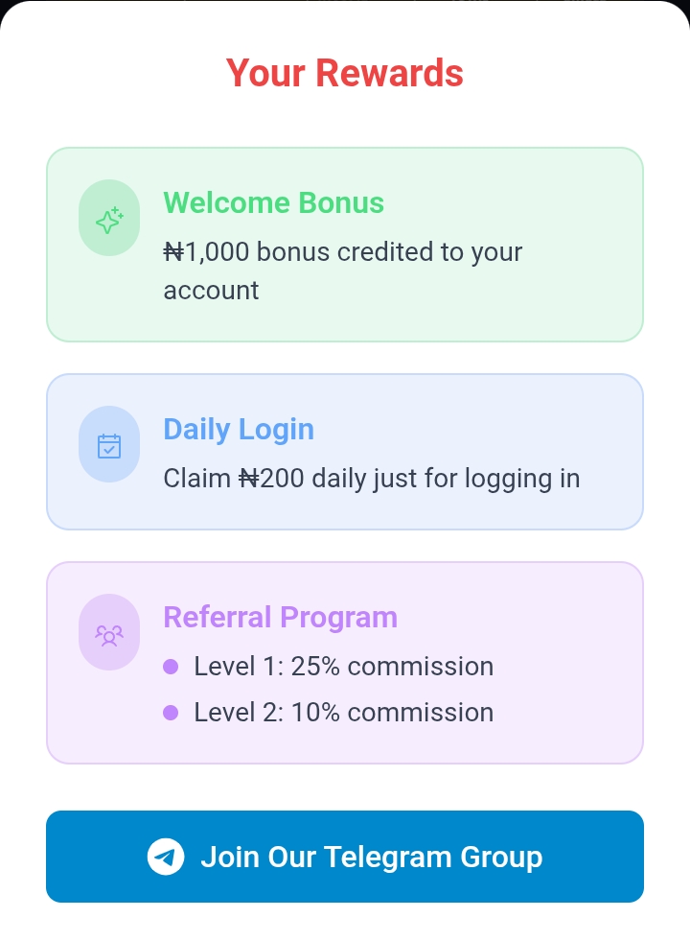
Task: Click the word account in bonus description
Action: pos(211,291)
